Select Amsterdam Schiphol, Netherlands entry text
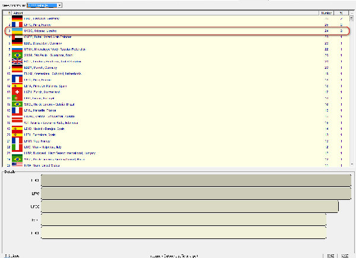 (53, 74)
